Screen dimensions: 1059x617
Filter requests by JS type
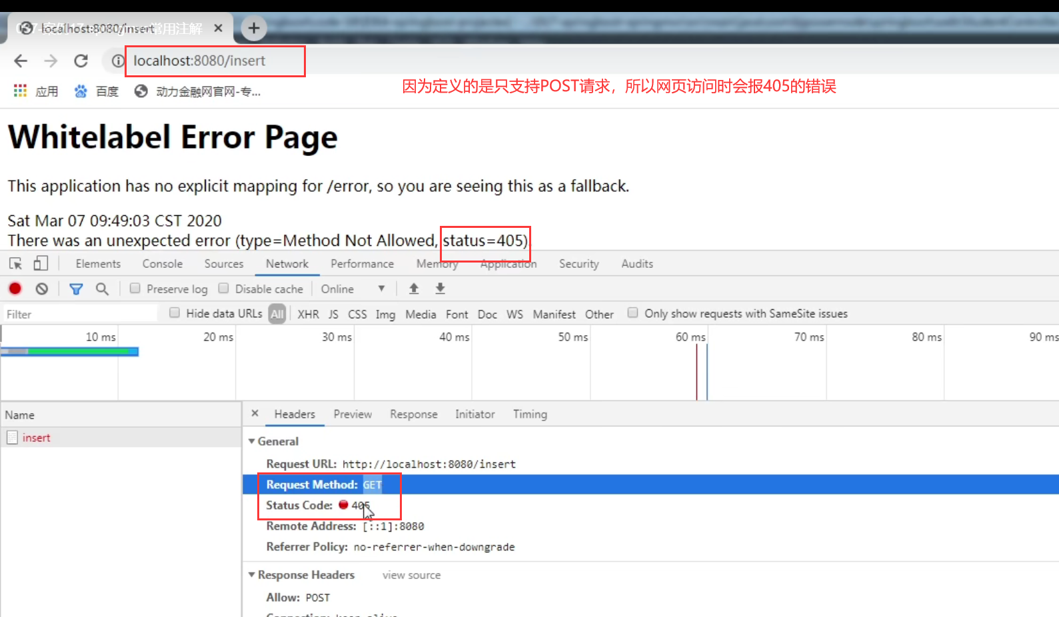pyautogui.click(x=333, y=314)
